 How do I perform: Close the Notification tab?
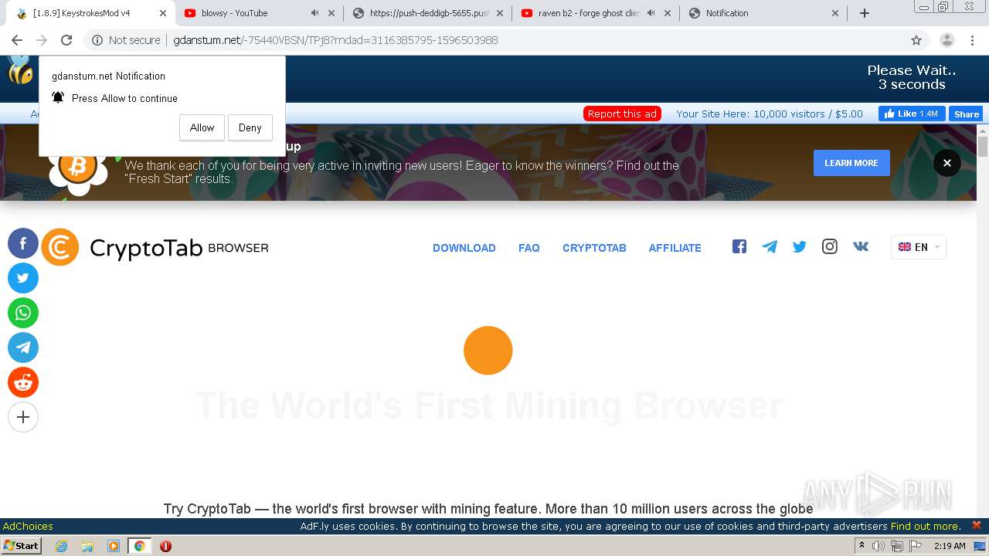835,13
